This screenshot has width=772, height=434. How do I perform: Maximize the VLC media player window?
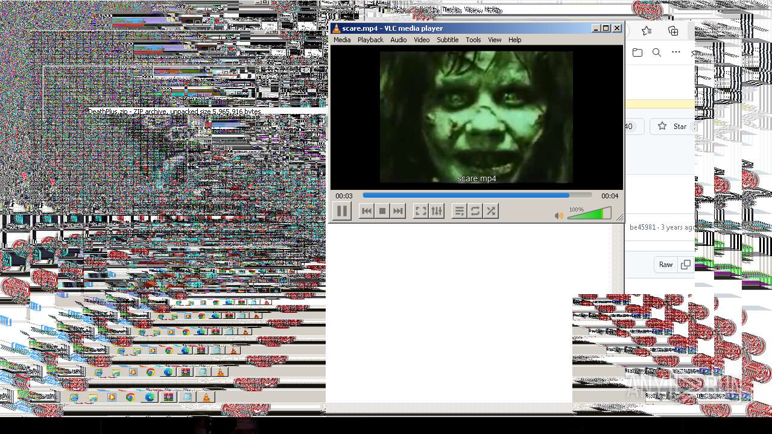click(x=606, y=28)
